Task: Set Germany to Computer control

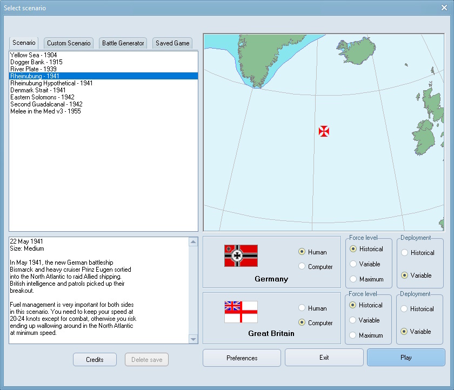Action: pos(302,267)
